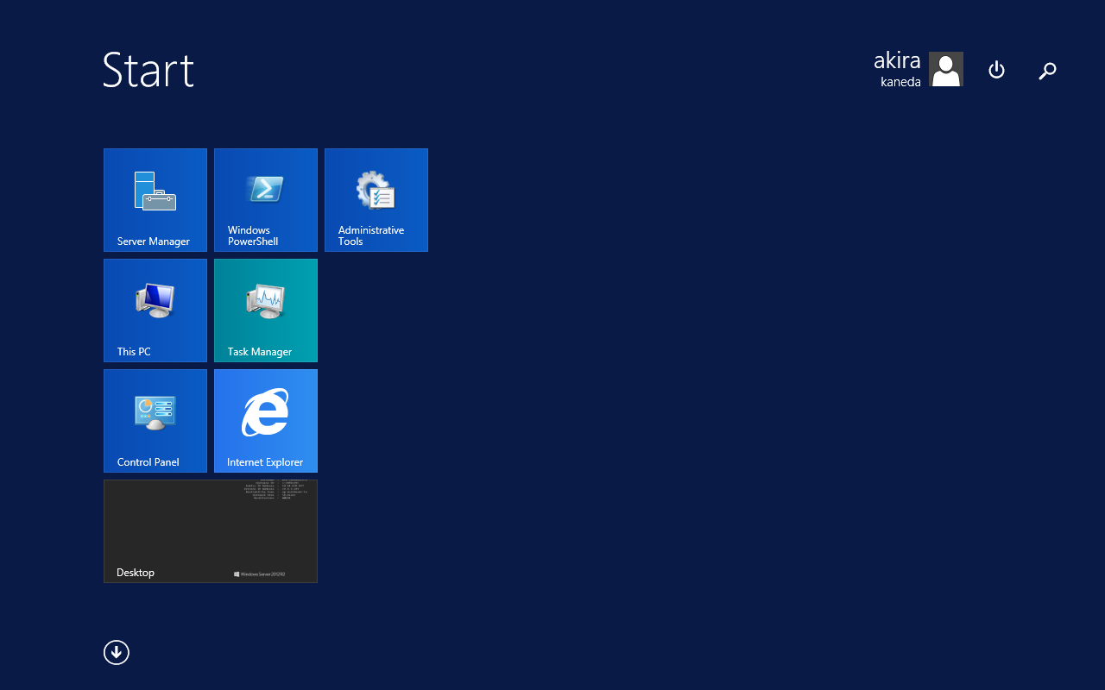Click the search magnifier icon
This screenshot has width=1105, height=690.
[x=1047, y=71]
